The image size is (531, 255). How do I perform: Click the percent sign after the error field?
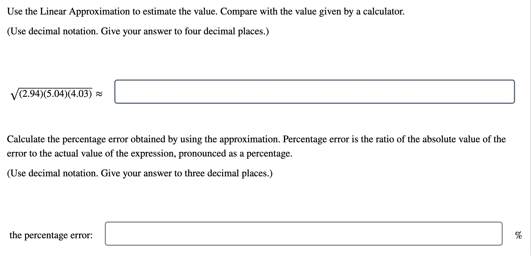[519, 235]
